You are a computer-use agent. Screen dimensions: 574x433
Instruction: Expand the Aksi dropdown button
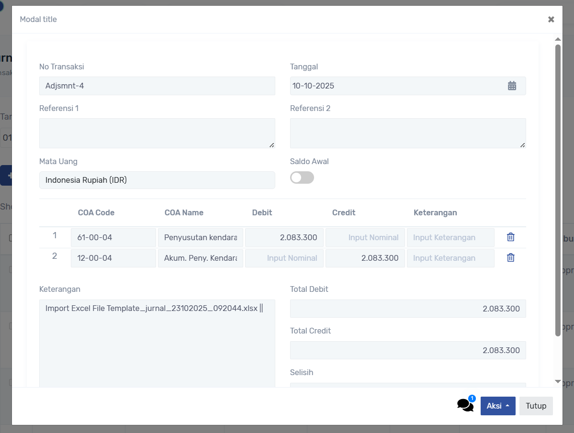click(x=497, y=406)
